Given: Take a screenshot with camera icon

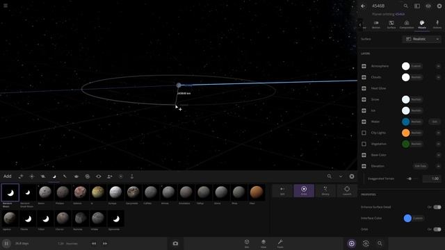Looking at the screenshot, I should click(x=175, y=244).
